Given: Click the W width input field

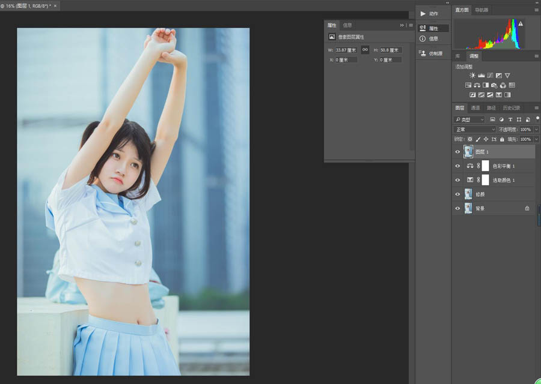Looking at the screenshot, I should [346, 50].
